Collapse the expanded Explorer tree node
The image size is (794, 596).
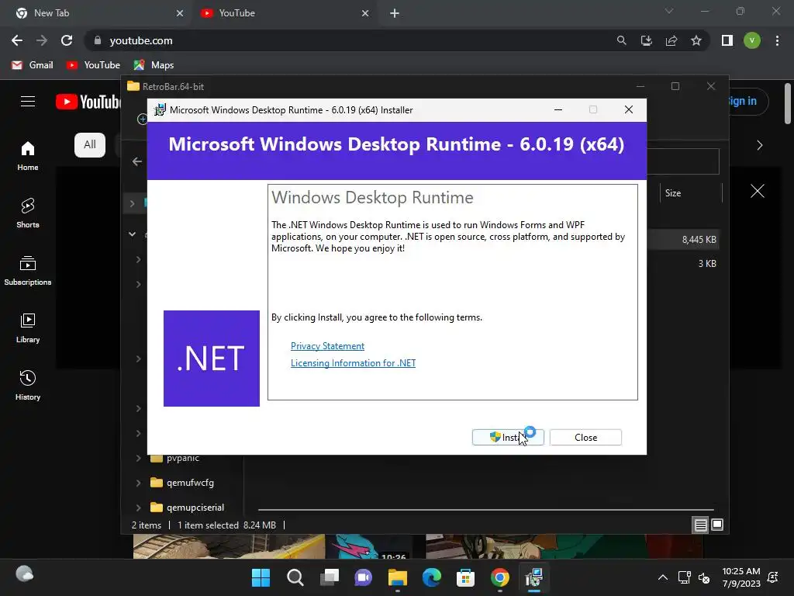click(x=132, y=234)
